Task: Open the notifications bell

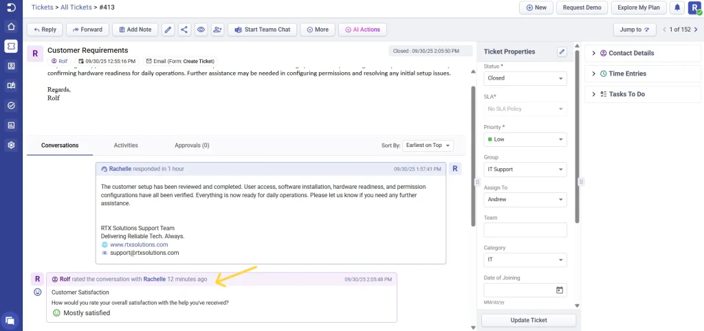Action: click(x=677, y=8)
